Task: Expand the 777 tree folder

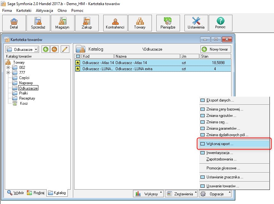Action: 8,73
